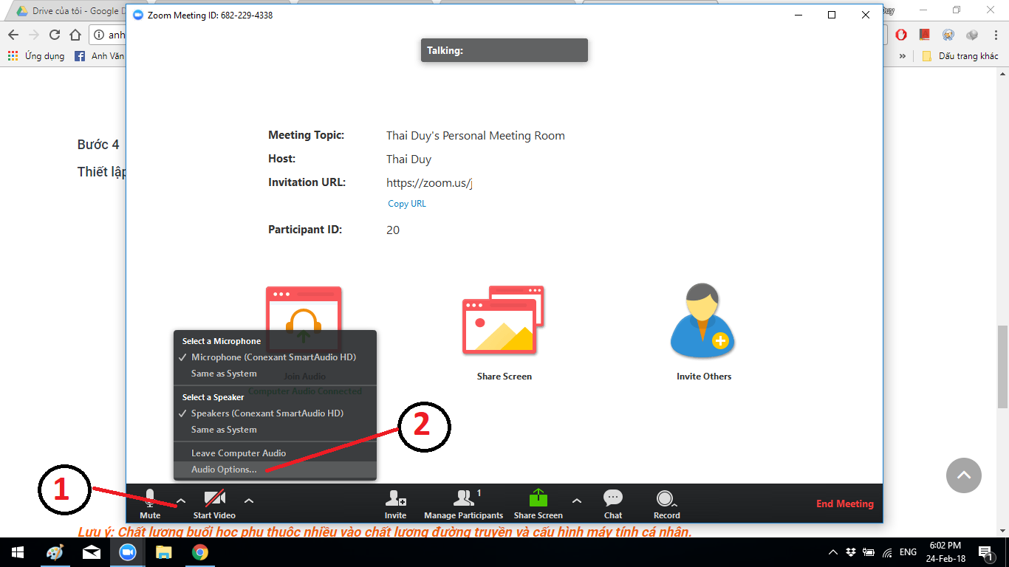Click the Opera extension icon in Chrome

tap(901, 35)
